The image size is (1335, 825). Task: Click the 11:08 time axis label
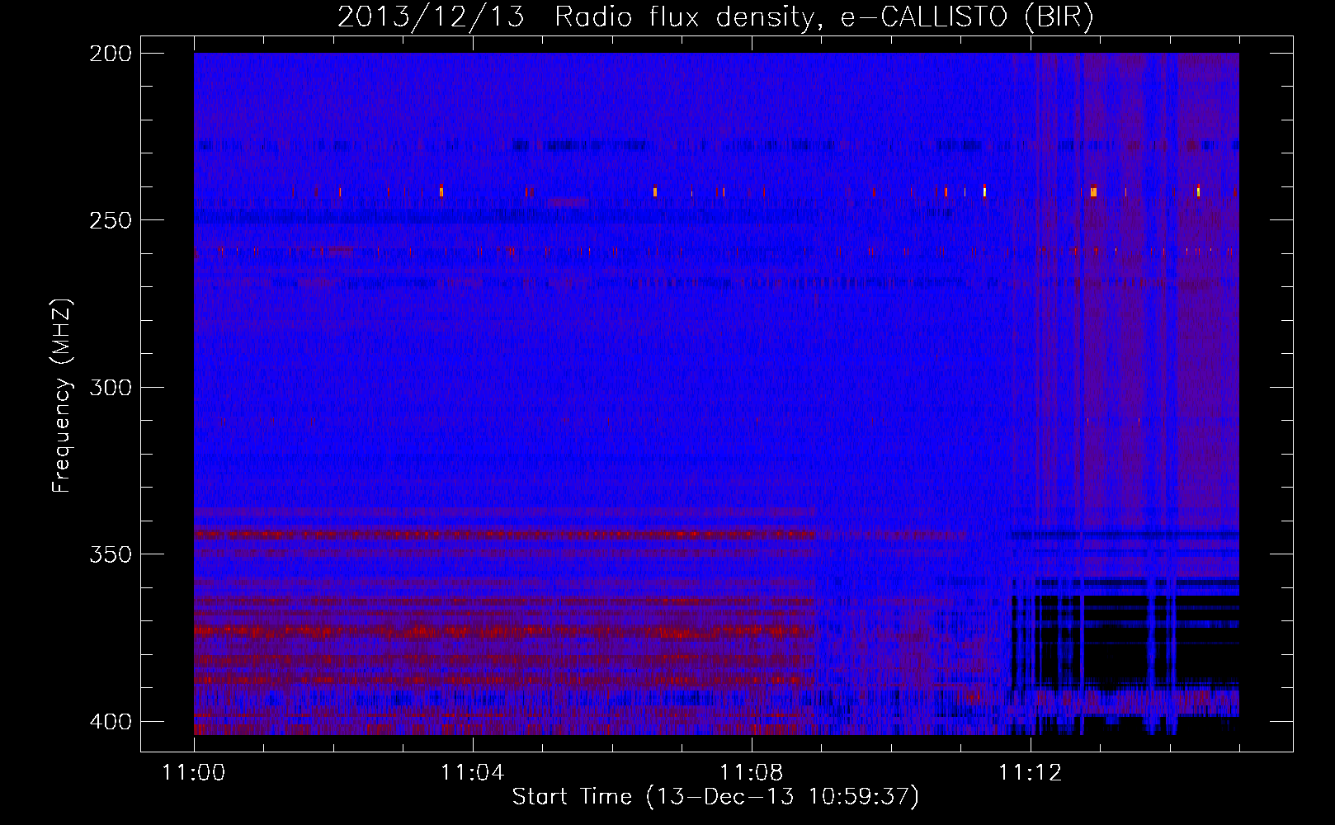pos(751,773)
